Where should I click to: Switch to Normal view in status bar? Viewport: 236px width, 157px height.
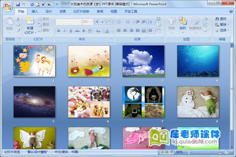(x=162, y=152)
